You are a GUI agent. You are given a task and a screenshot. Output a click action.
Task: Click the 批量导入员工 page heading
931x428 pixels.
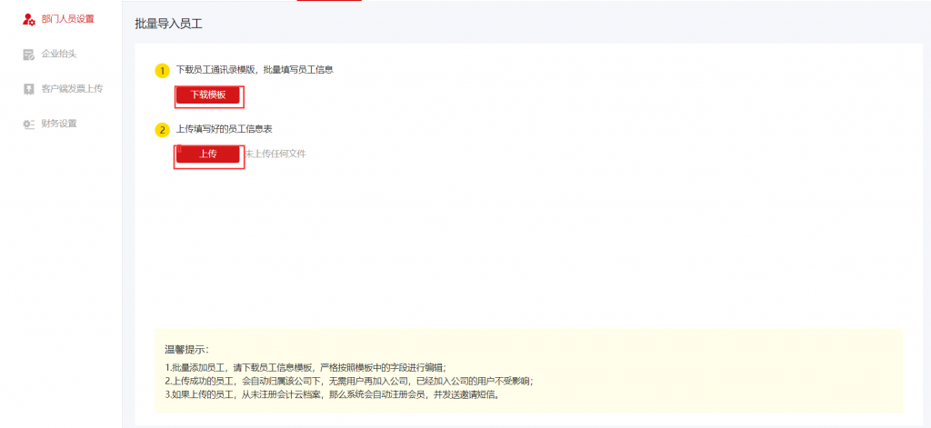(x=168, y=24)
